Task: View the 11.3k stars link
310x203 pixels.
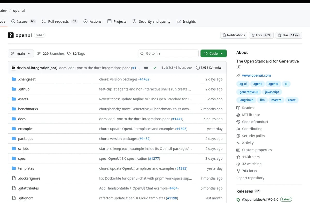Action: pyautogui.click(x=248, y=157)
